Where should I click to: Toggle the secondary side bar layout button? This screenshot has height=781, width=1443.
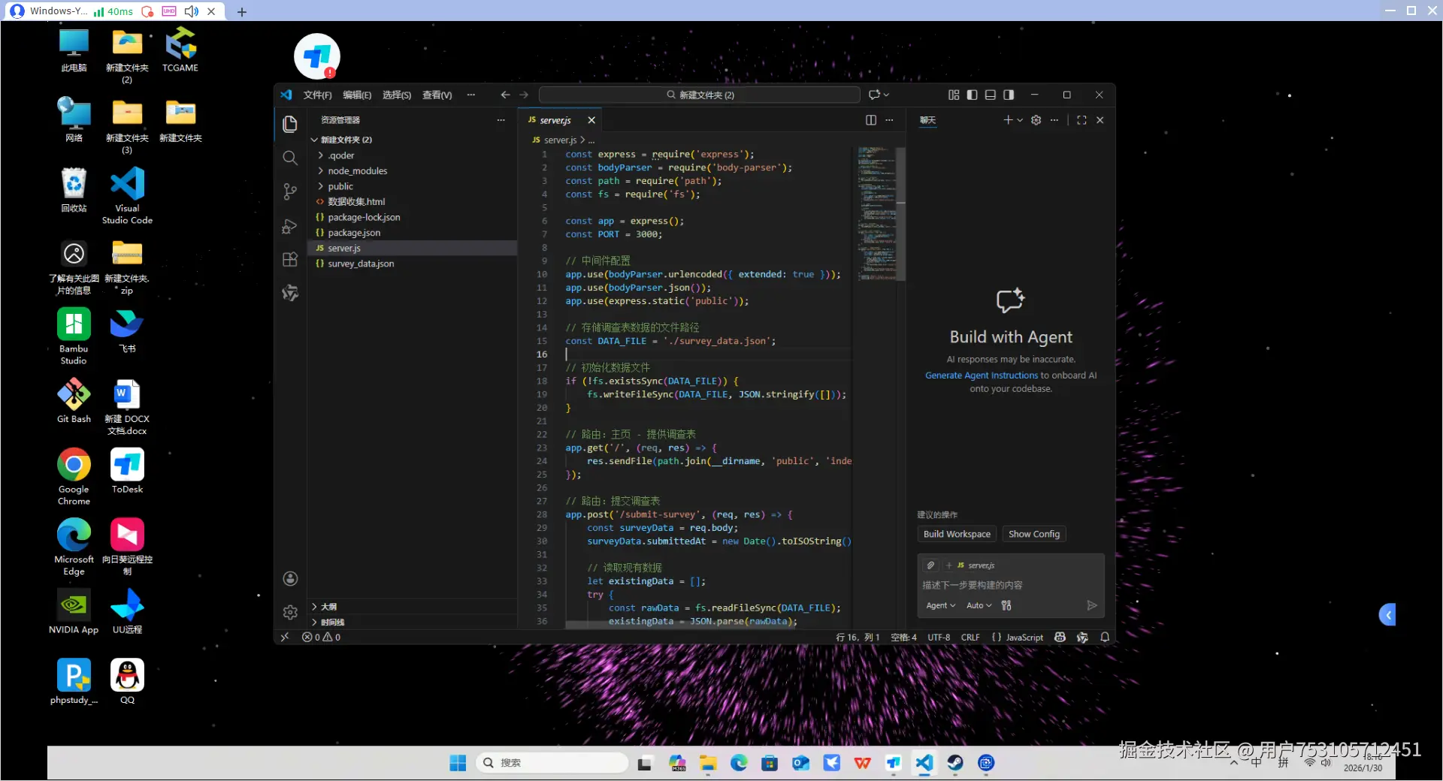[1009, 95]
